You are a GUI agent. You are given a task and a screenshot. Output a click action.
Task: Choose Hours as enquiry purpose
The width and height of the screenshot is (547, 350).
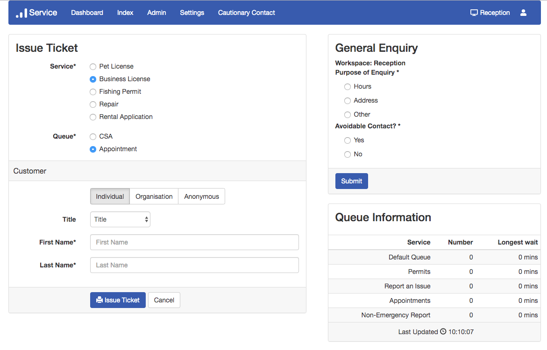click(x=348, y=87)
